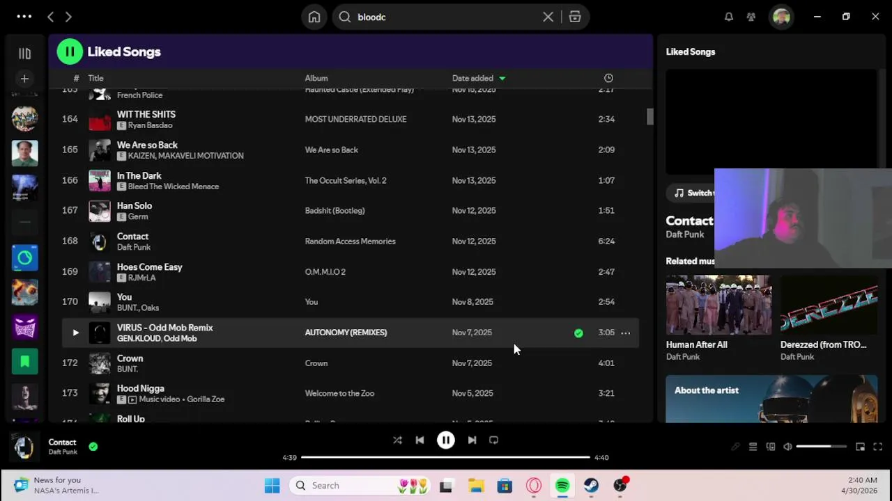892x501 pixels.
Task: Pause playback in the player bar
Action: tap(446, 440)
